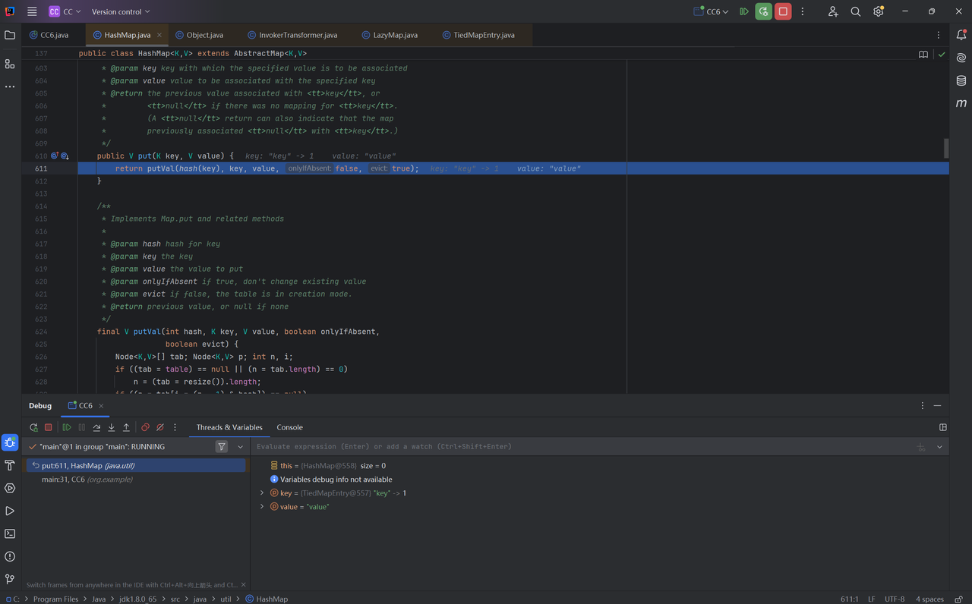Image resolution: width=972 pixels, height=604 pixels.
Task: Expand the value variable node
Action: [x=262, y=507]
